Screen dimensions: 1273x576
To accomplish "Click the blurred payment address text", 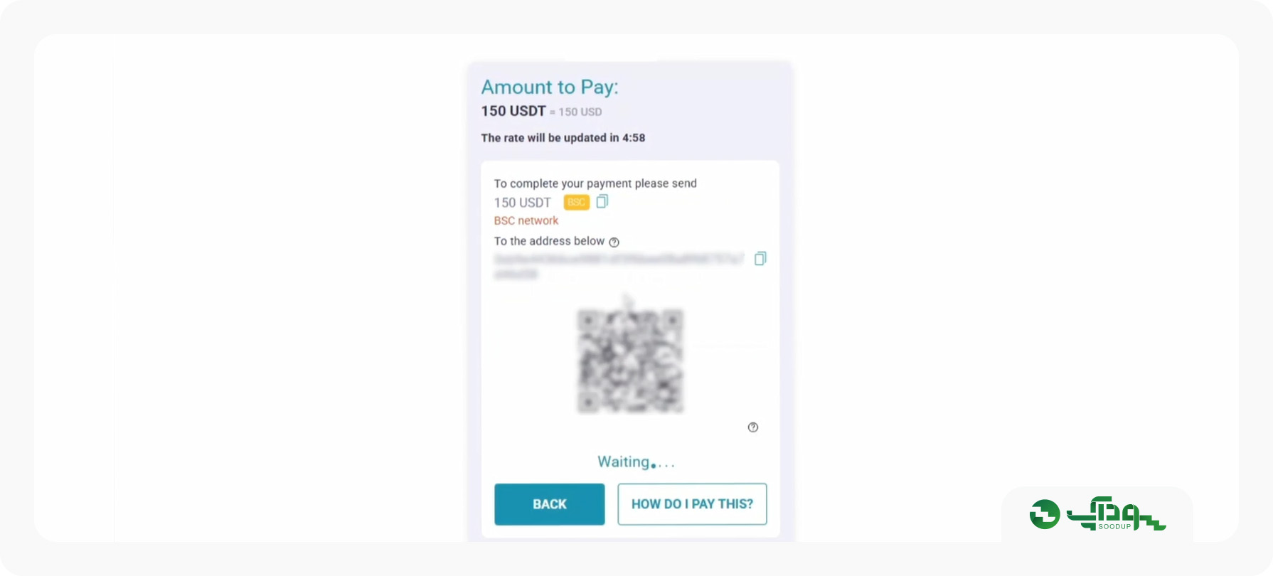I will click(619, 266).
